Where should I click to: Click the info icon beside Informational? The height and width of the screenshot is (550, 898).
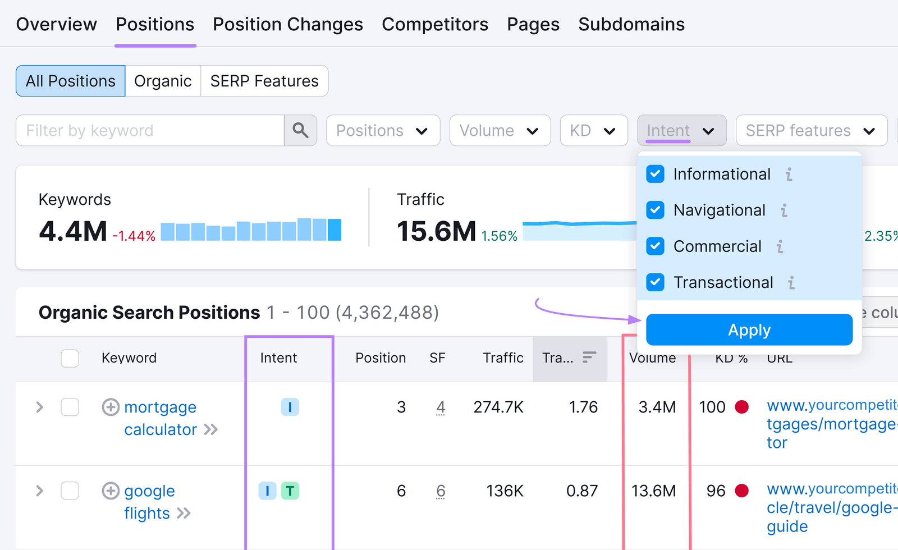[789, 174]
